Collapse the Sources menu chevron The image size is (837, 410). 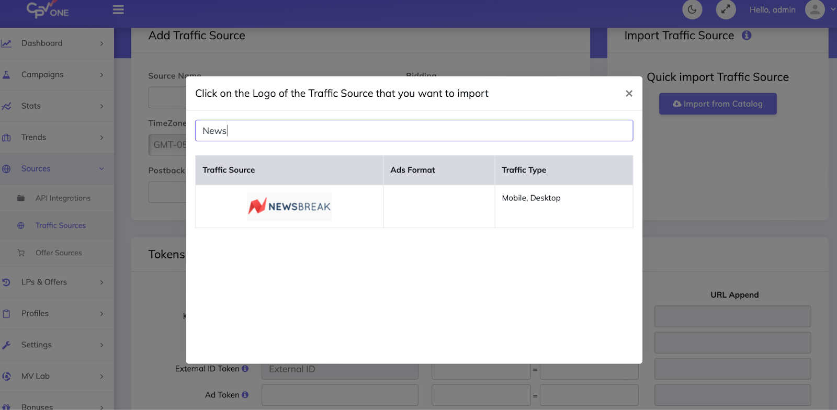point(101,169)
